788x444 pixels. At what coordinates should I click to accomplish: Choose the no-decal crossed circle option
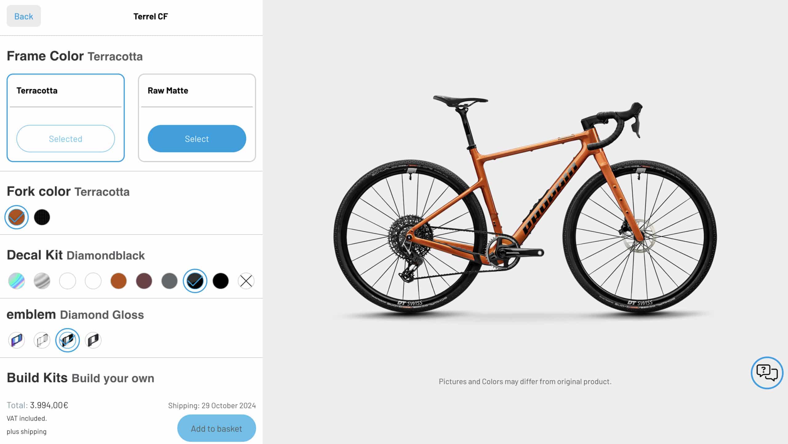point(246,281)
